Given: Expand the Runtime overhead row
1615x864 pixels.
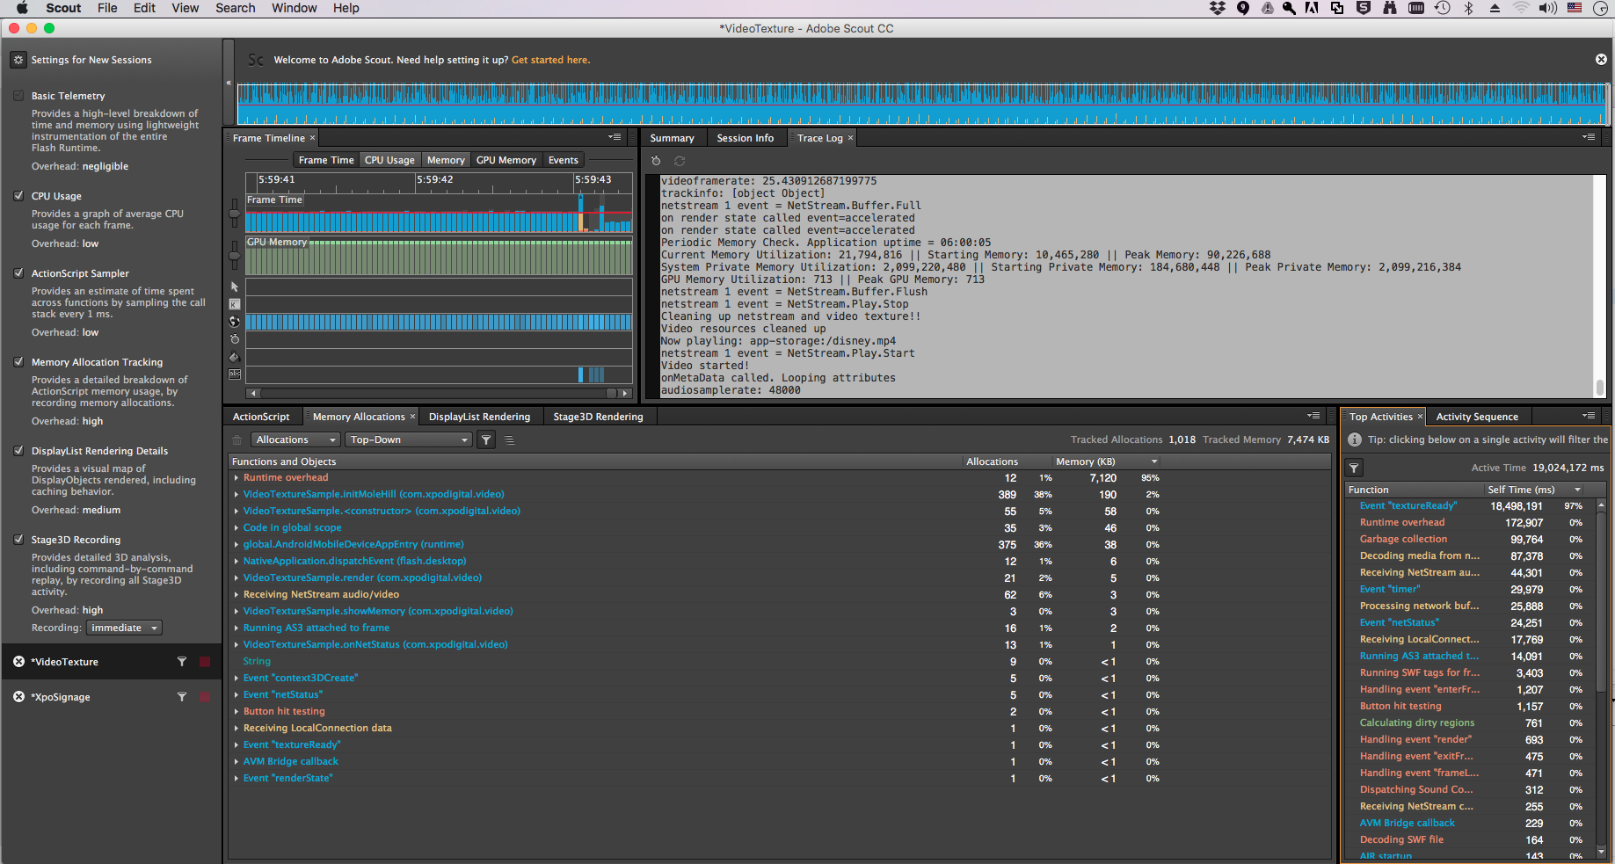Looking at the screenshot, I should 236,477.
